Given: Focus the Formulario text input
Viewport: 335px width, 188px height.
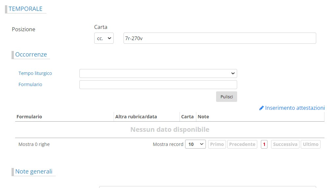Looking at the screenshot, I should pyautogui.click(x=158, y=84).
